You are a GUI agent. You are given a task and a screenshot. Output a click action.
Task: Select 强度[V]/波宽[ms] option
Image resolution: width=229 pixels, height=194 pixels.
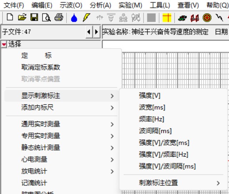173,143
